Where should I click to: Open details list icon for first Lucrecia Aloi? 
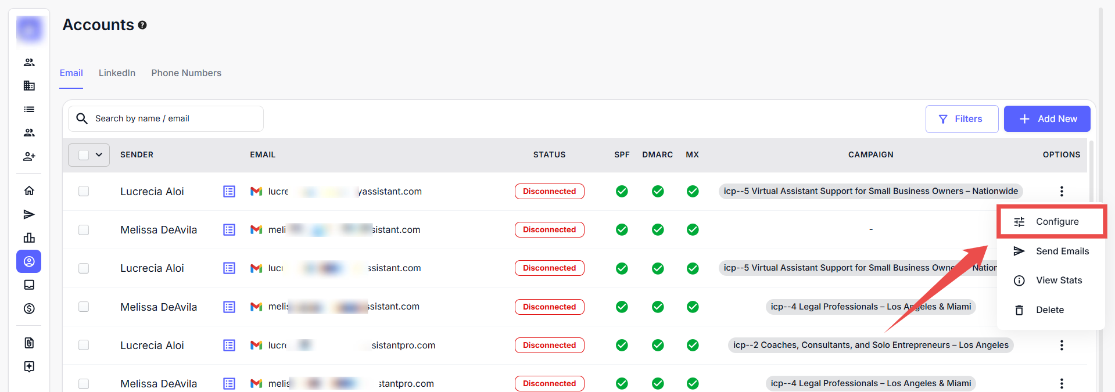[x=229, y=191]
